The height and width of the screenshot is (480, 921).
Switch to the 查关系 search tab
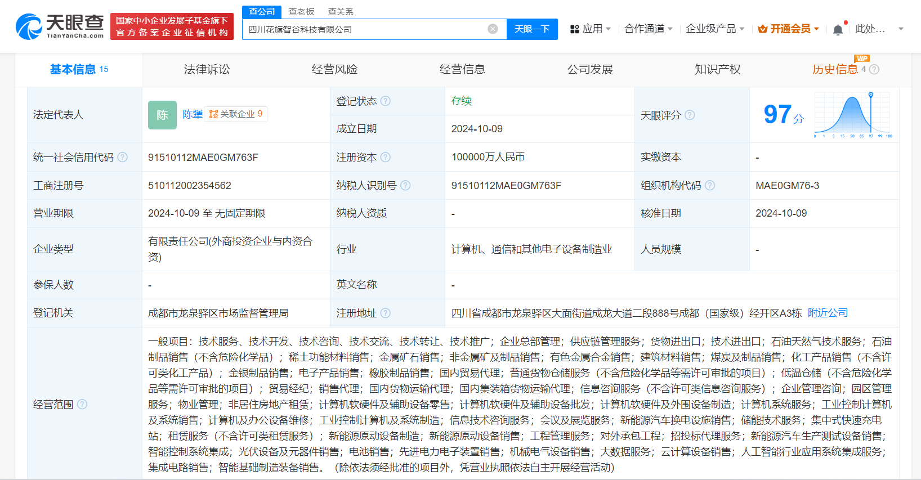[341, 11]
